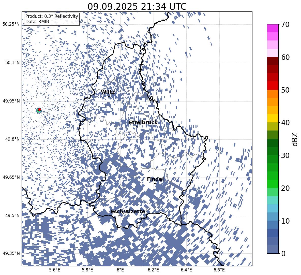Click the colorbar 10 tick value
The image size is (301, 275).
coord(285,221)
